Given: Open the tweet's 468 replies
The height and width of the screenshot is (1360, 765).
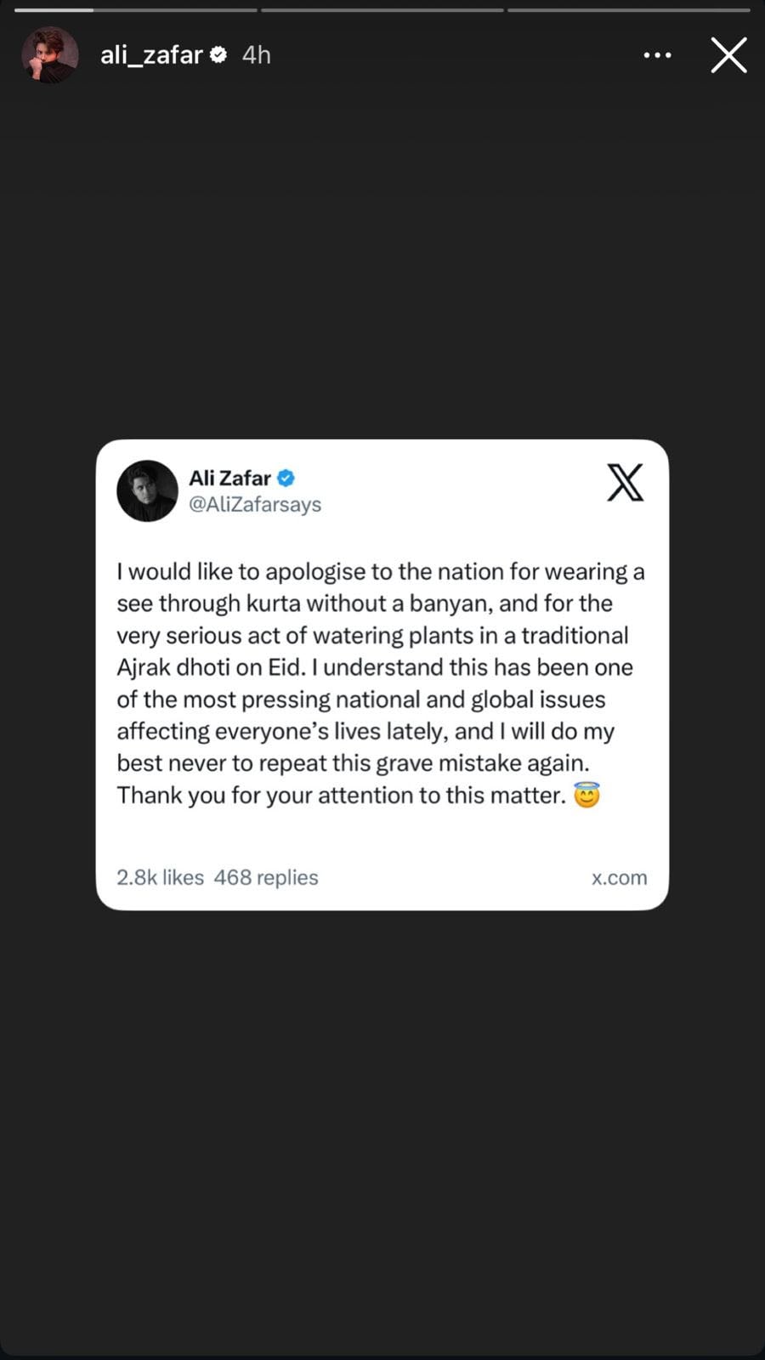Looking at the screenshot, I should point(266,877).
